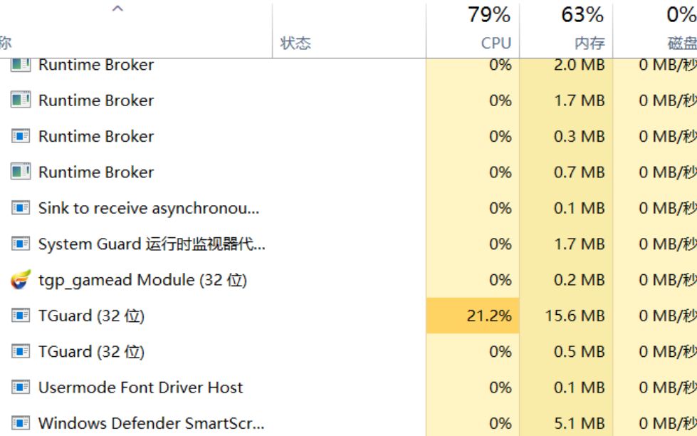Viewport: 697px width, 436px height.
Task: Click icon of TGuard using 15.6 MB
Action: point(21,316)
